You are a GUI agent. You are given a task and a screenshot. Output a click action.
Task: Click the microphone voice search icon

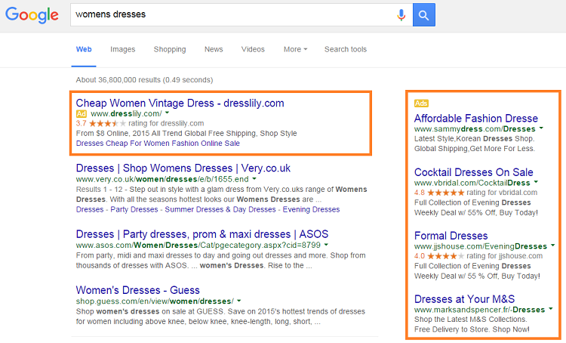tap(401, 15)
